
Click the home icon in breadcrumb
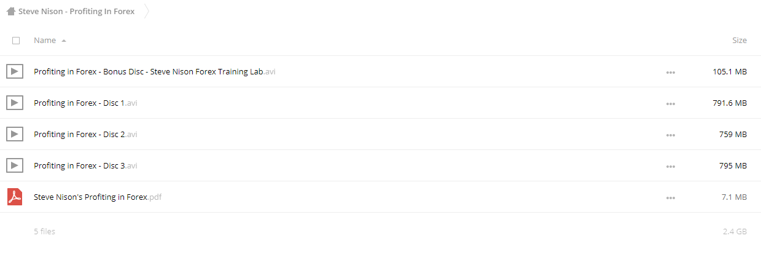(x=10, y=11)
